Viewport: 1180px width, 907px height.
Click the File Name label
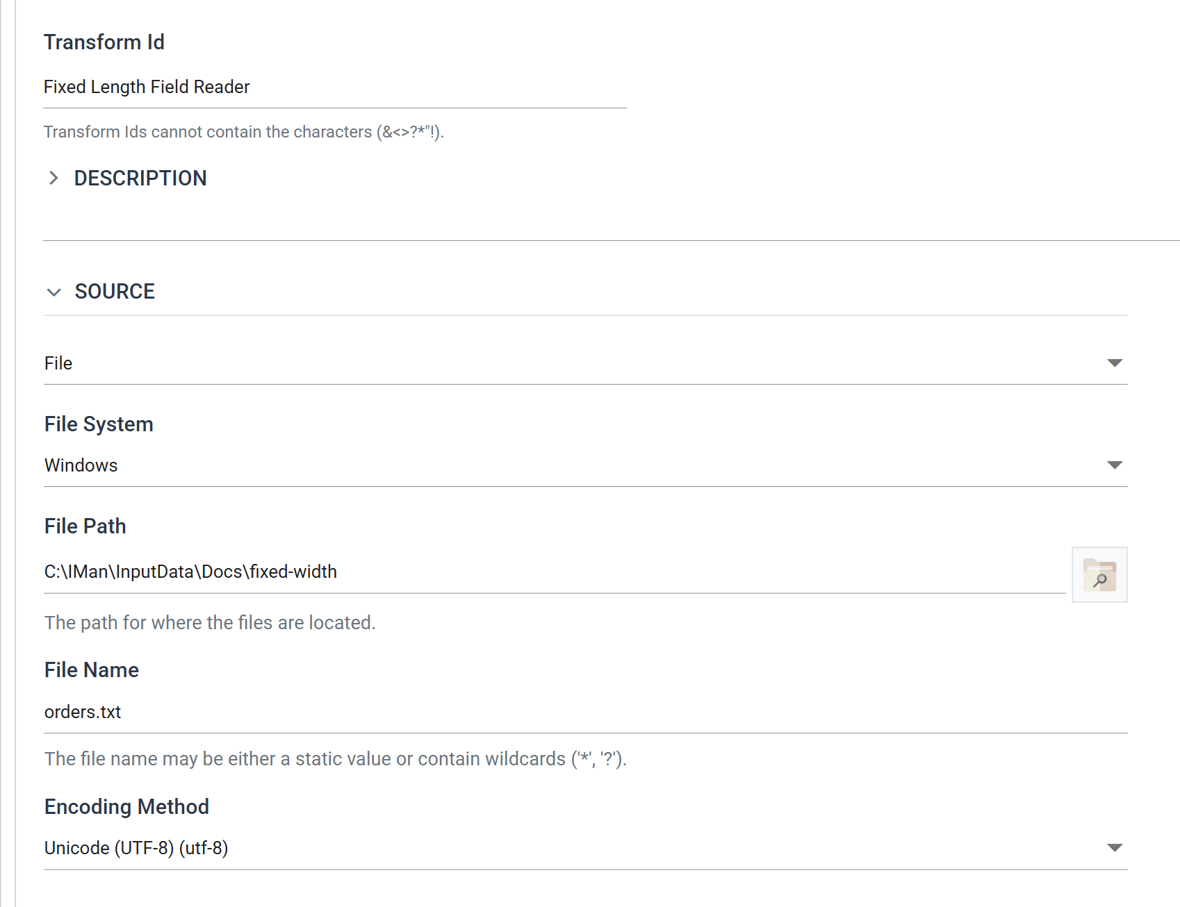coord(92,670)
